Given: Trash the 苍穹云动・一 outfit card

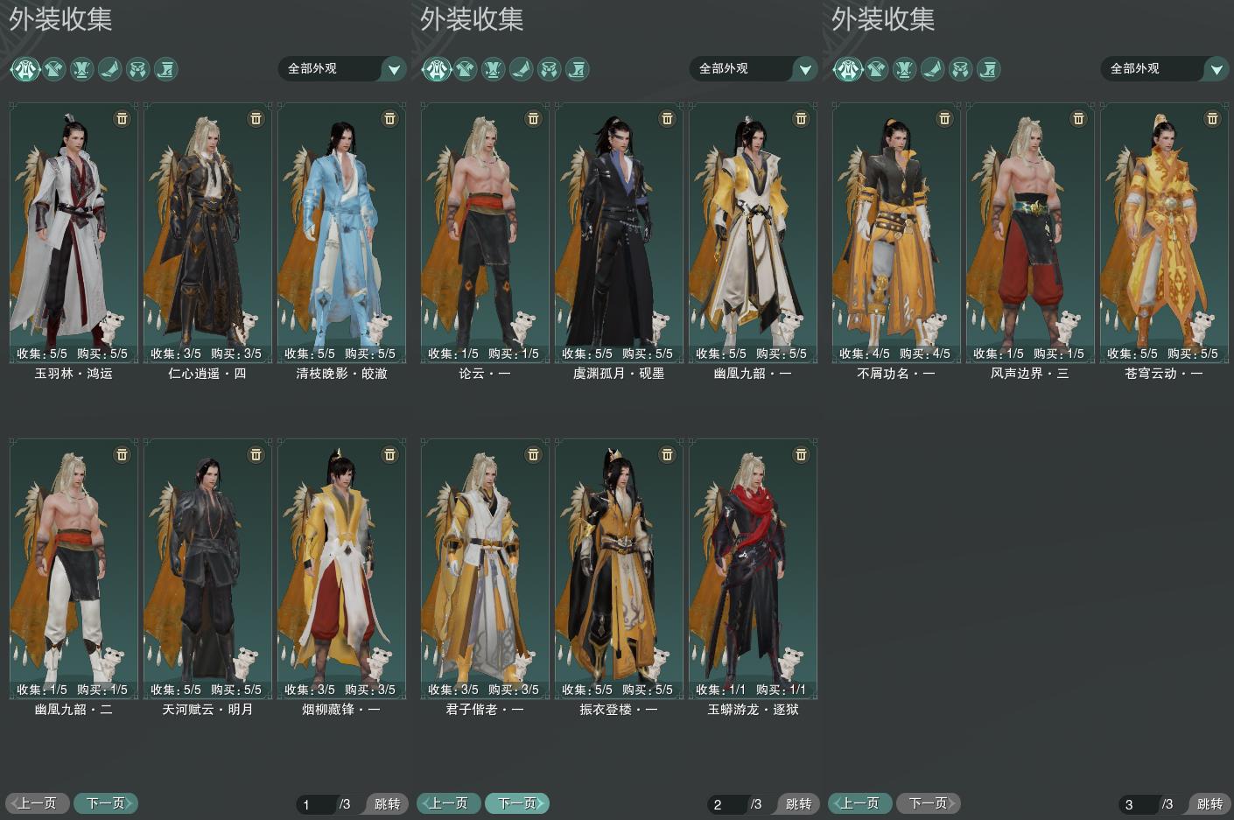Looking at the screenshot, I should click(x=1212, y=118).
